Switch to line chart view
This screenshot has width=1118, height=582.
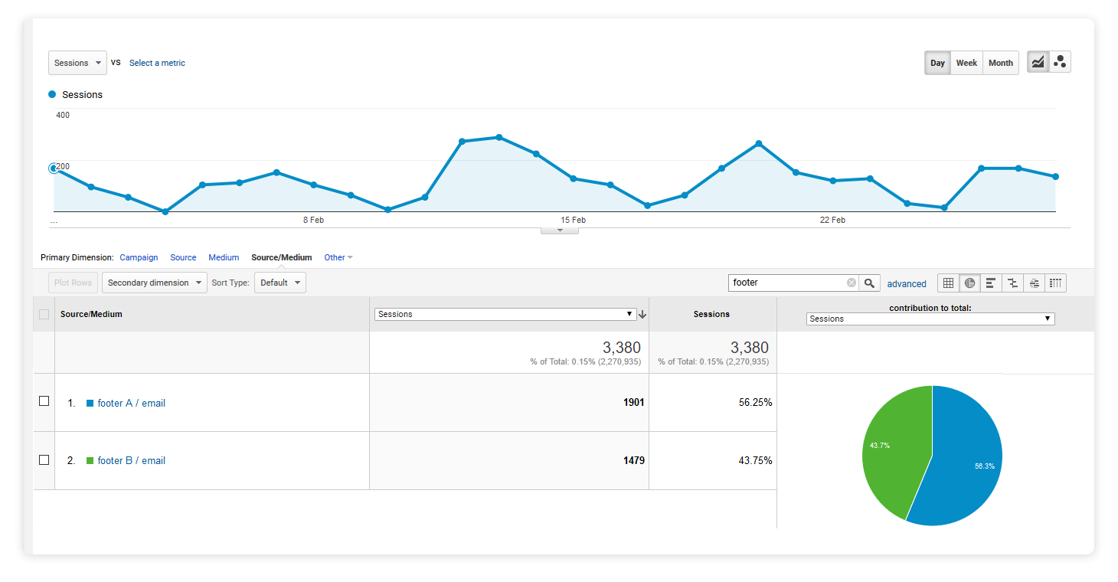(x=1038, y=63)
